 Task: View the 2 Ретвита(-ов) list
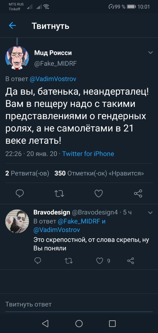[27, 173]
